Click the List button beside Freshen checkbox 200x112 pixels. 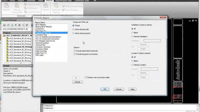click(x=76, y=77)
